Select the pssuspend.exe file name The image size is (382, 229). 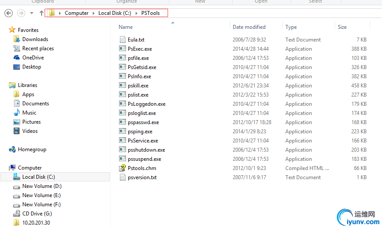point(144,159)
